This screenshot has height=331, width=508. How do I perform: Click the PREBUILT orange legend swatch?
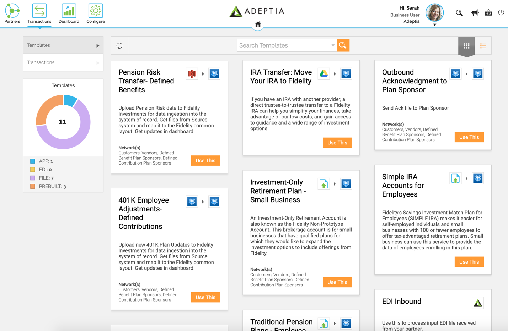(x=33, y=186)
